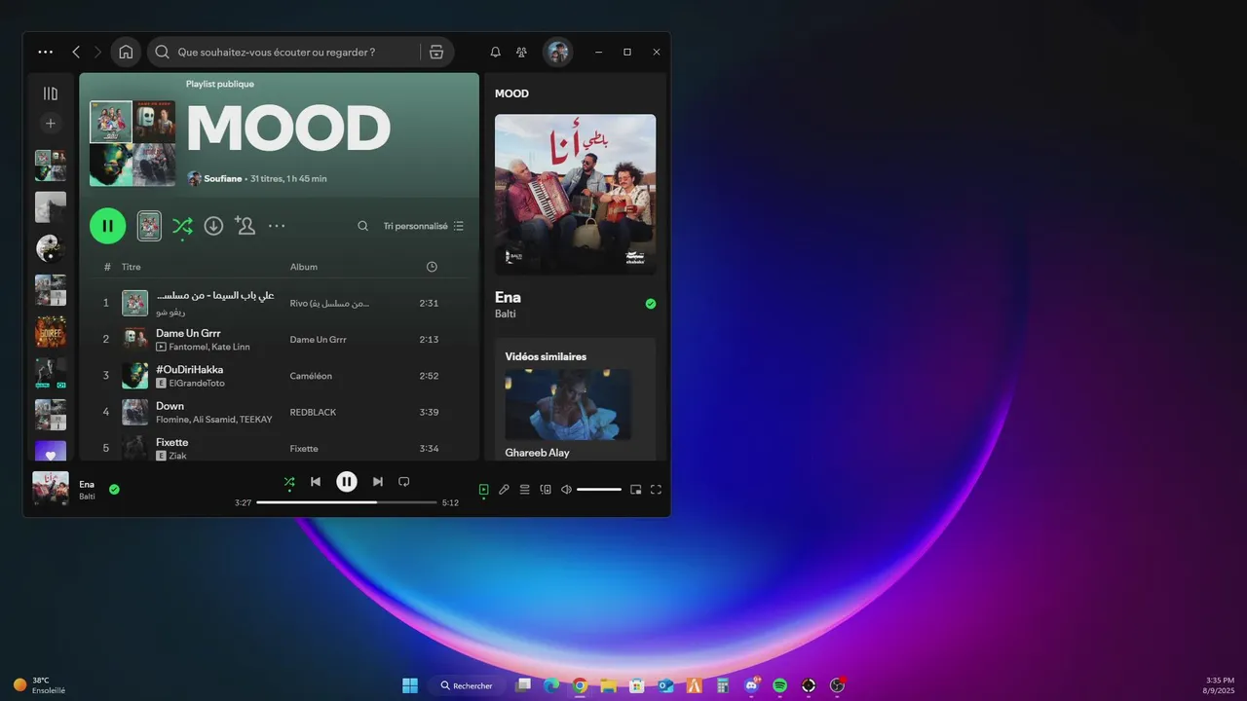Expand Your Library sidebar
This screenshot has width=1247, height=701.
click(x=51, y=93)
